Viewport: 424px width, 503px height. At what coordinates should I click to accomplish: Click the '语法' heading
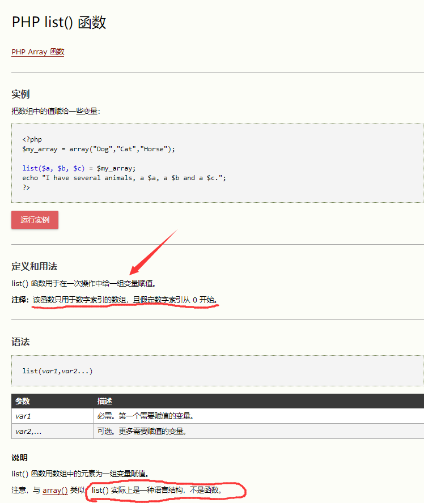(x=20, y=342)
